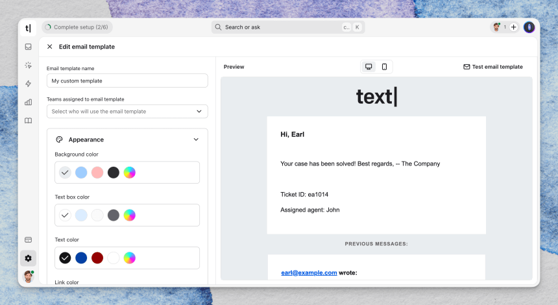Click the earl@example.com link in preview
The image size is (558, 305).
point(309,273)
